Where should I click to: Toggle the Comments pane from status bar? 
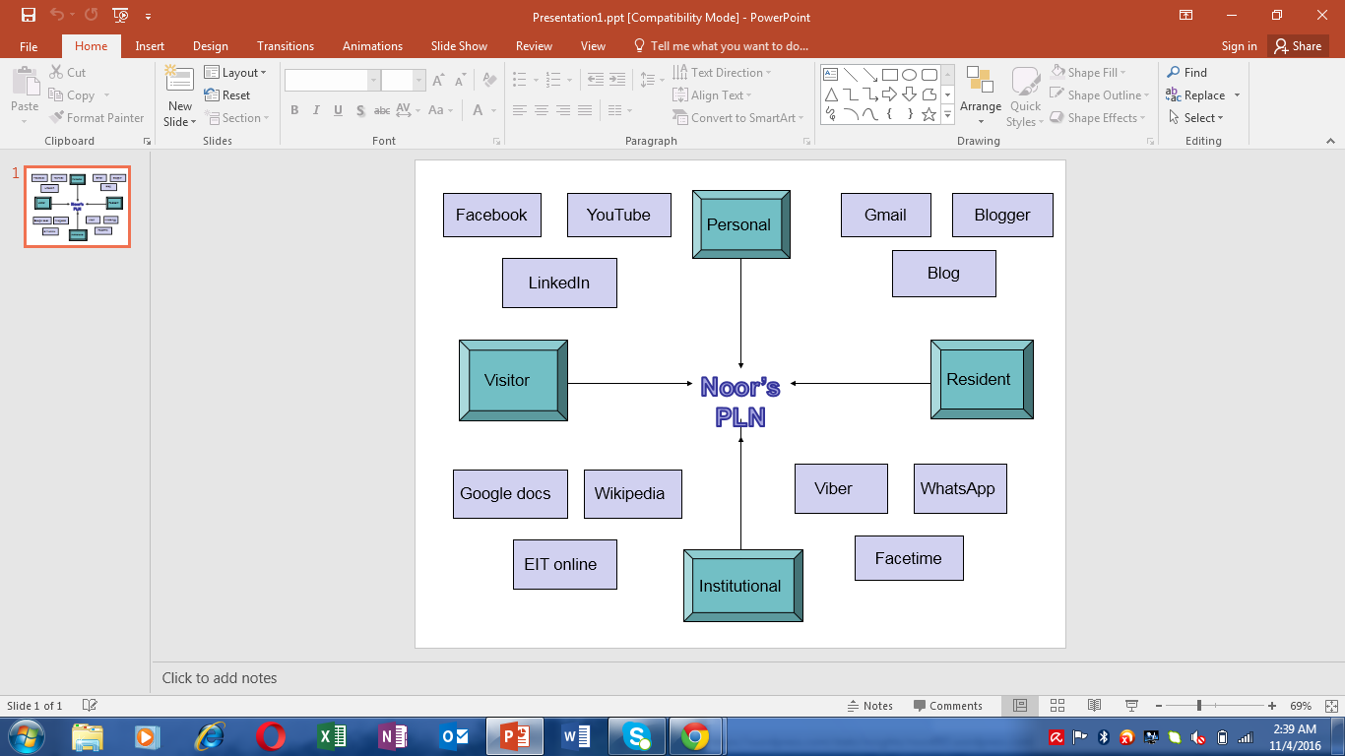click(x=948, y=706)
